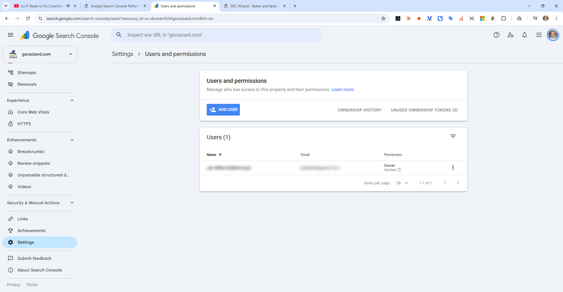
Task: Switch to Google Search Console Performance tab
Action: click(115, 6)
